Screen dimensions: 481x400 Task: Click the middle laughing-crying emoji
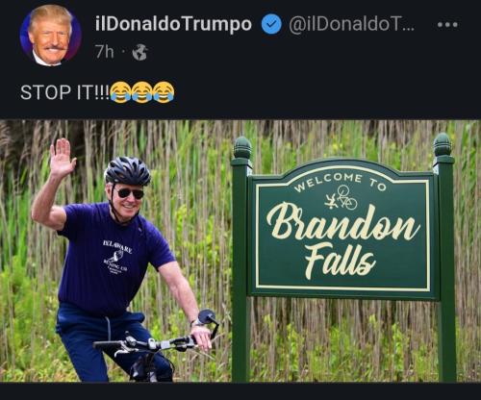click(x=142, y=92)
